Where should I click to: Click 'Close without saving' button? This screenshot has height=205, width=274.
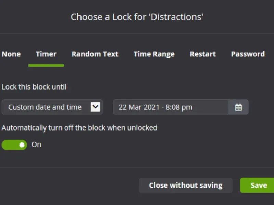tap(186, 185)
